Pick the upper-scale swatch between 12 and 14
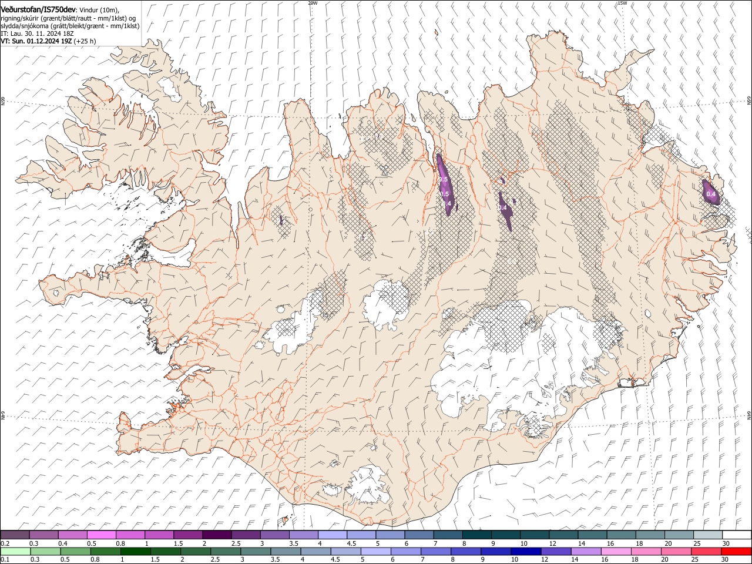The height and width of the screenshot is (564, 752). pos(562,535)
